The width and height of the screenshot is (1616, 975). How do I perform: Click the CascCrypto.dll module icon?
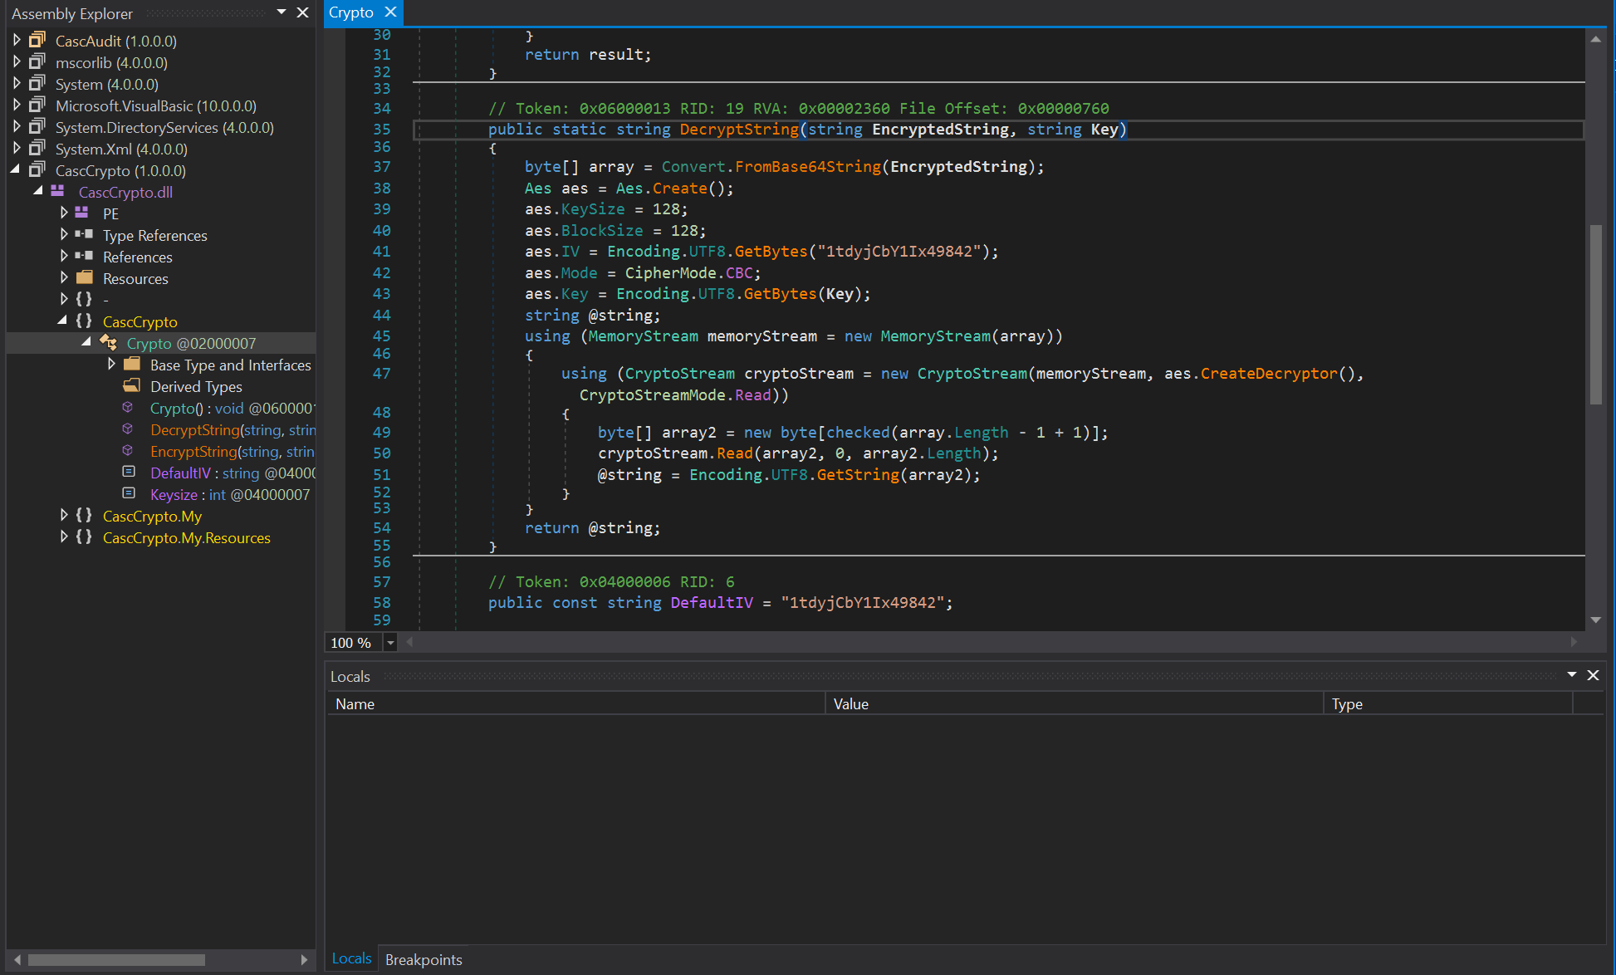coord(57,192)
